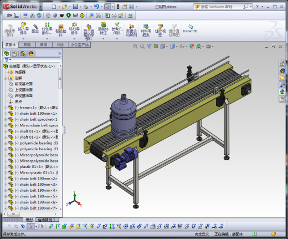Open the DisplayManager color ball tab
This screenshot has height=239, width=288.
(x=31, y=54)
